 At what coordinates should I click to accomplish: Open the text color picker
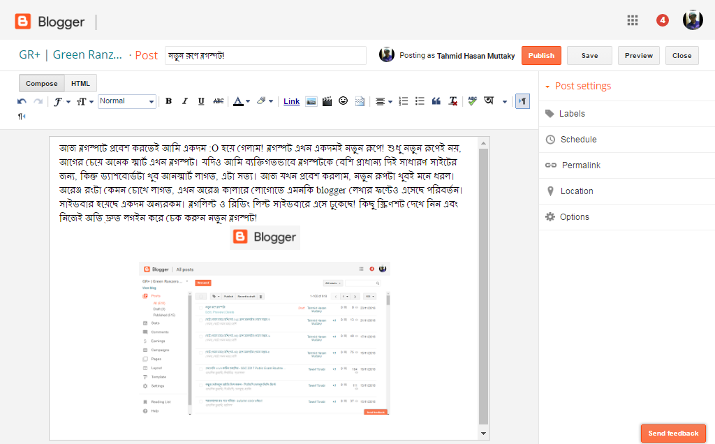click(241, 101)
